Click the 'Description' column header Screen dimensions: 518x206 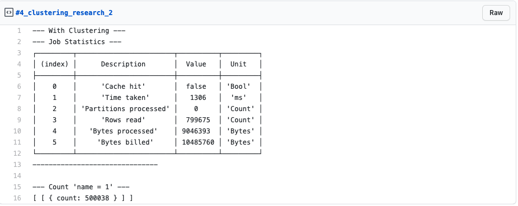pyautogui.click(x=123, y=64)
